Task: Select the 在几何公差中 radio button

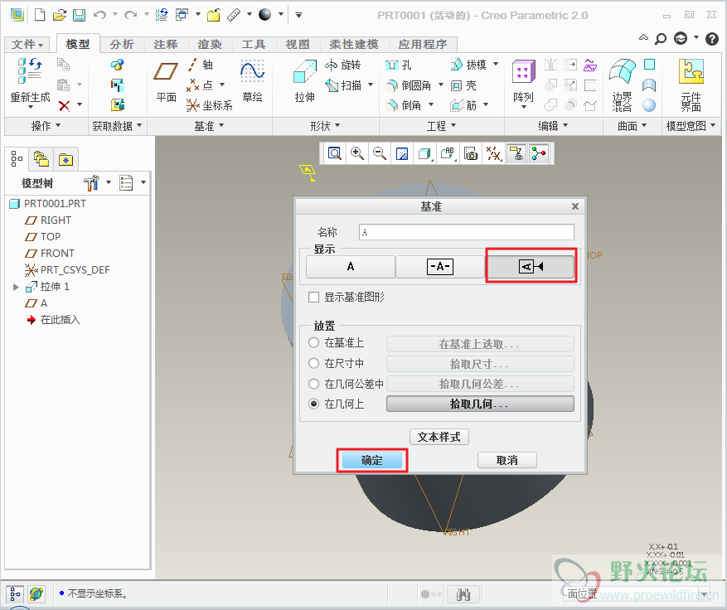Action: tap(314, 384)
